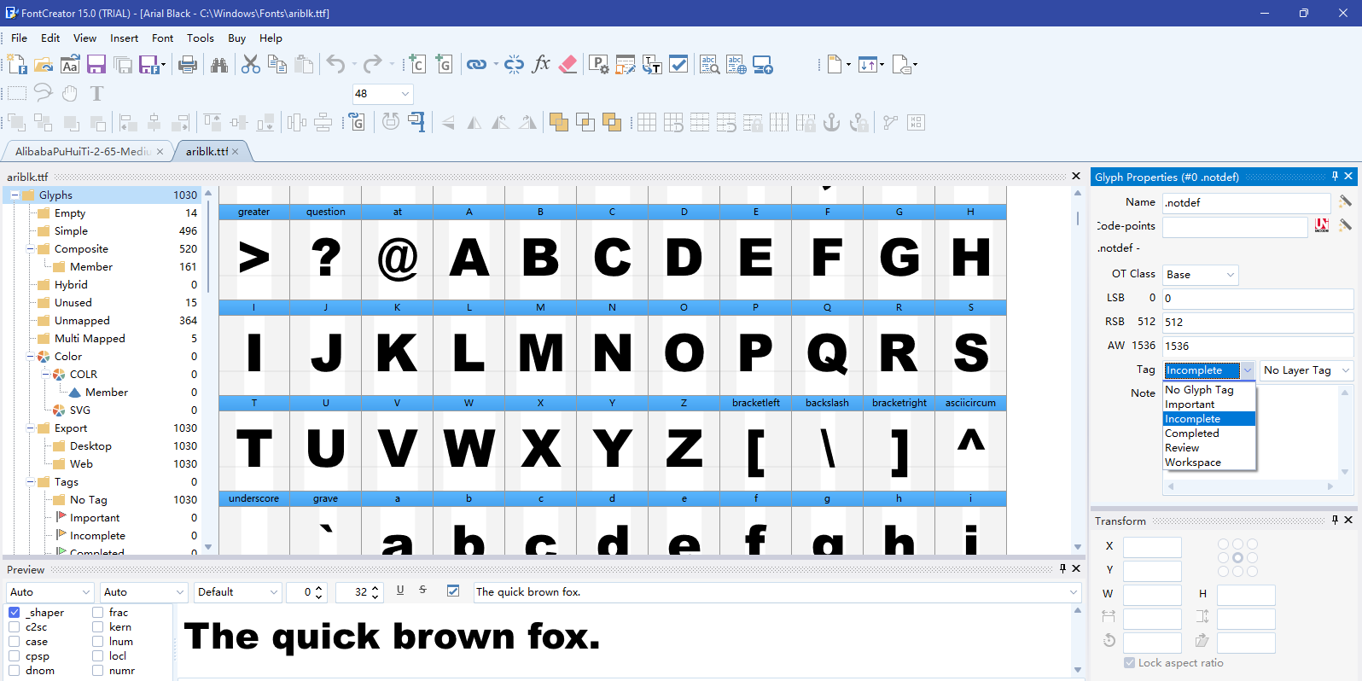The image size is (1362, 681).
Task: Toggle the kern feature checkbox
Action: point(98,626)
